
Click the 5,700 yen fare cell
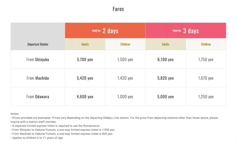85,60
